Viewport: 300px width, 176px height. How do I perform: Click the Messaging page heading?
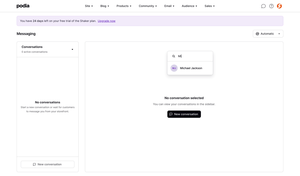(26, 34)
